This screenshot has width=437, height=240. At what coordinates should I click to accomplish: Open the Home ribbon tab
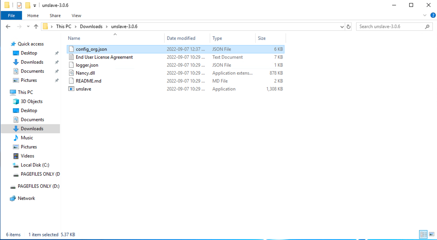(33, 16)
